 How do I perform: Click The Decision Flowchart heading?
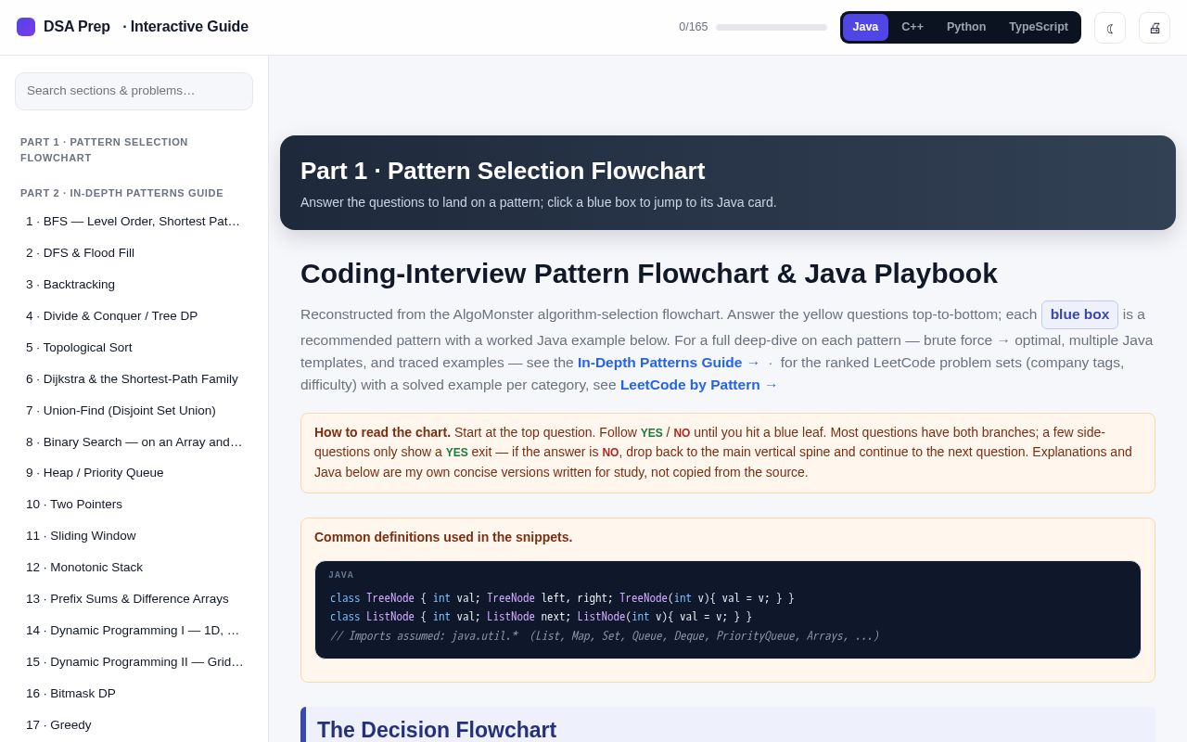437,730
